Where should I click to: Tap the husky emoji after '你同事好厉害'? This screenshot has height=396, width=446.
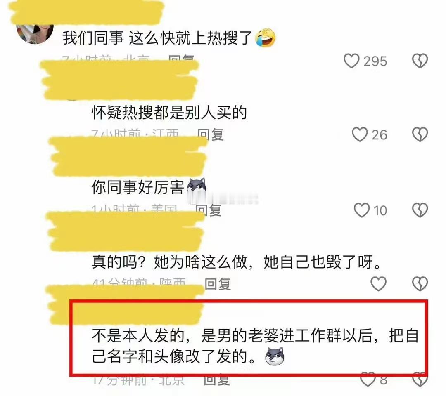pos(196,187)
